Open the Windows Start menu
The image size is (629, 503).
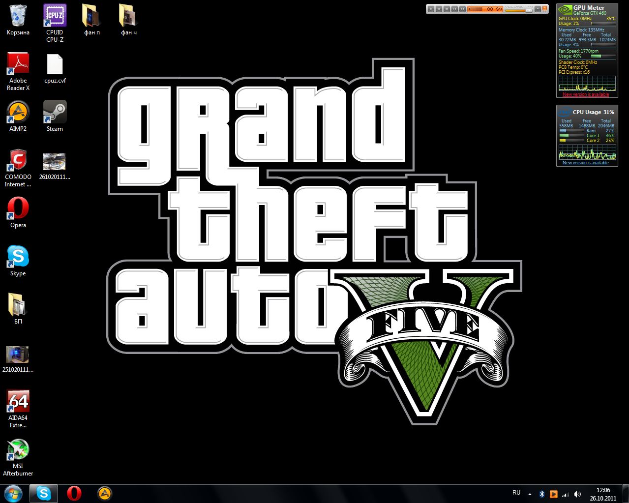(x=13, y=493)
